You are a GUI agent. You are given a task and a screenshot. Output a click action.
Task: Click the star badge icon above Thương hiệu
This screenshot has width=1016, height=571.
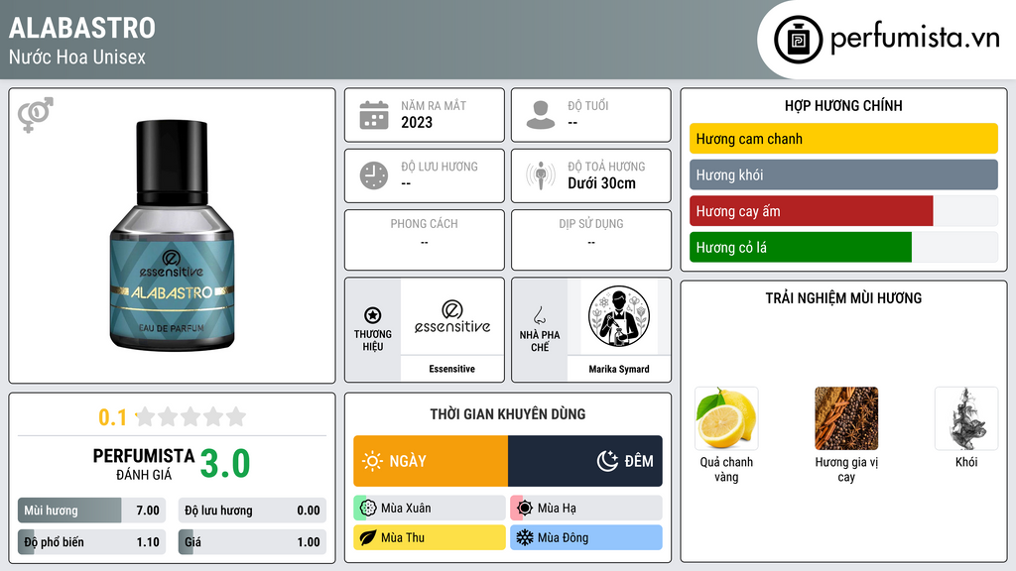373,315
